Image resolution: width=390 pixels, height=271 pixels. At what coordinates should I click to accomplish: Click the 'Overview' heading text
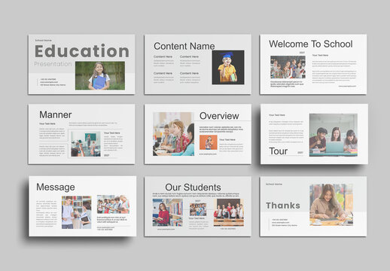pos(219,116)
